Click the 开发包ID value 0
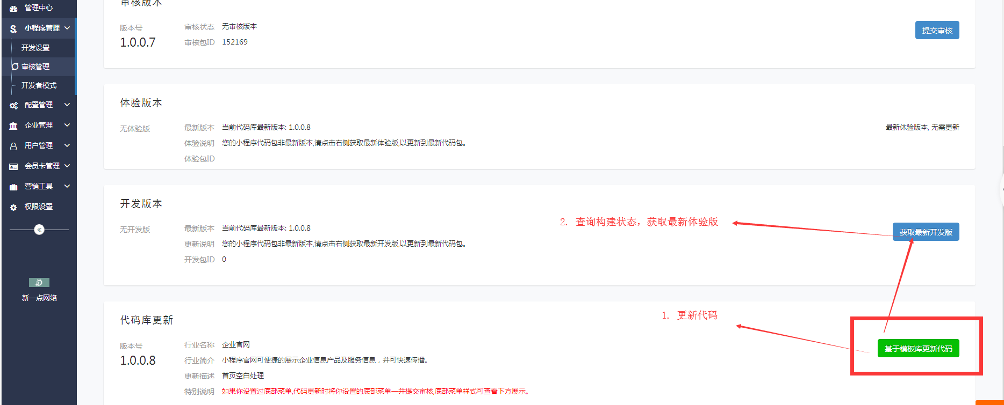Viewport: 1004px width, 405px height. (224, 259)
